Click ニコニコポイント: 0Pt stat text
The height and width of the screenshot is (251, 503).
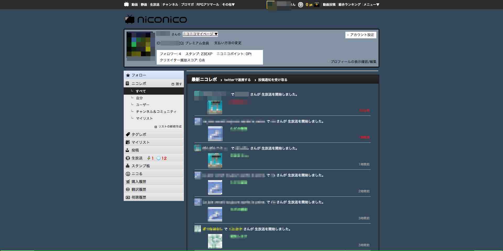234,54
